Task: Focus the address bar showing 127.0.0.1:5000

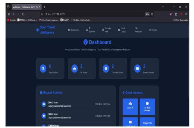Action: click(92, 14)
